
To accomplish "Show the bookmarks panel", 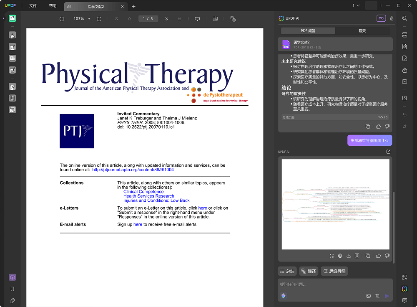I will [12, 289].
